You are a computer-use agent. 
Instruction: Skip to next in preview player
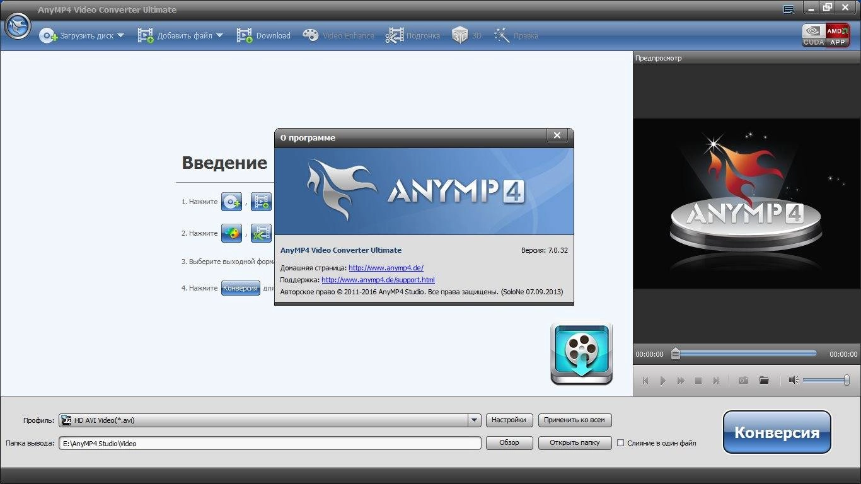716,381
